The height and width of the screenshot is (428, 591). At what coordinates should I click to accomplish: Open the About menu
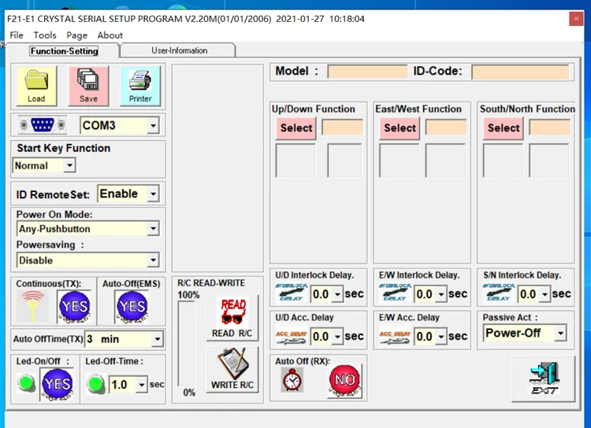pos(110,35)
